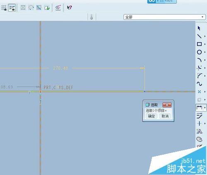Click the active Dimension tool

click(199, 107)
